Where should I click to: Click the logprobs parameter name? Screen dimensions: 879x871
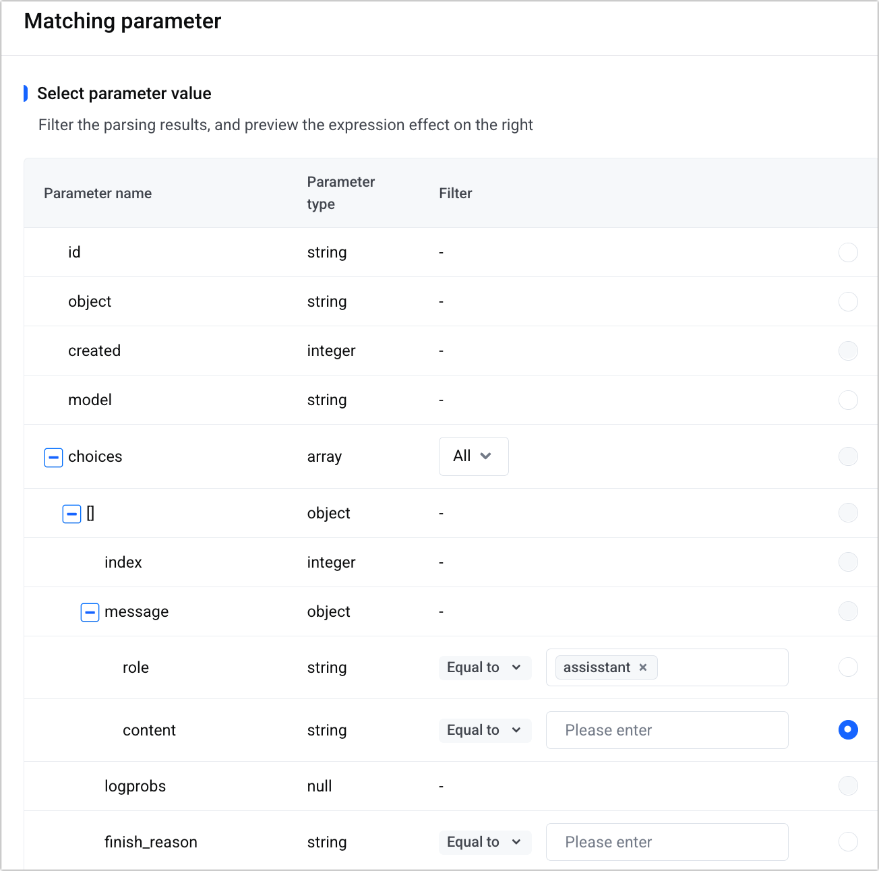click(135, 786)
